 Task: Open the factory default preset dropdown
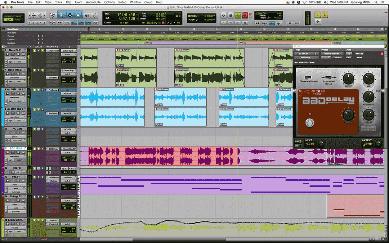(x=331, y=54)
